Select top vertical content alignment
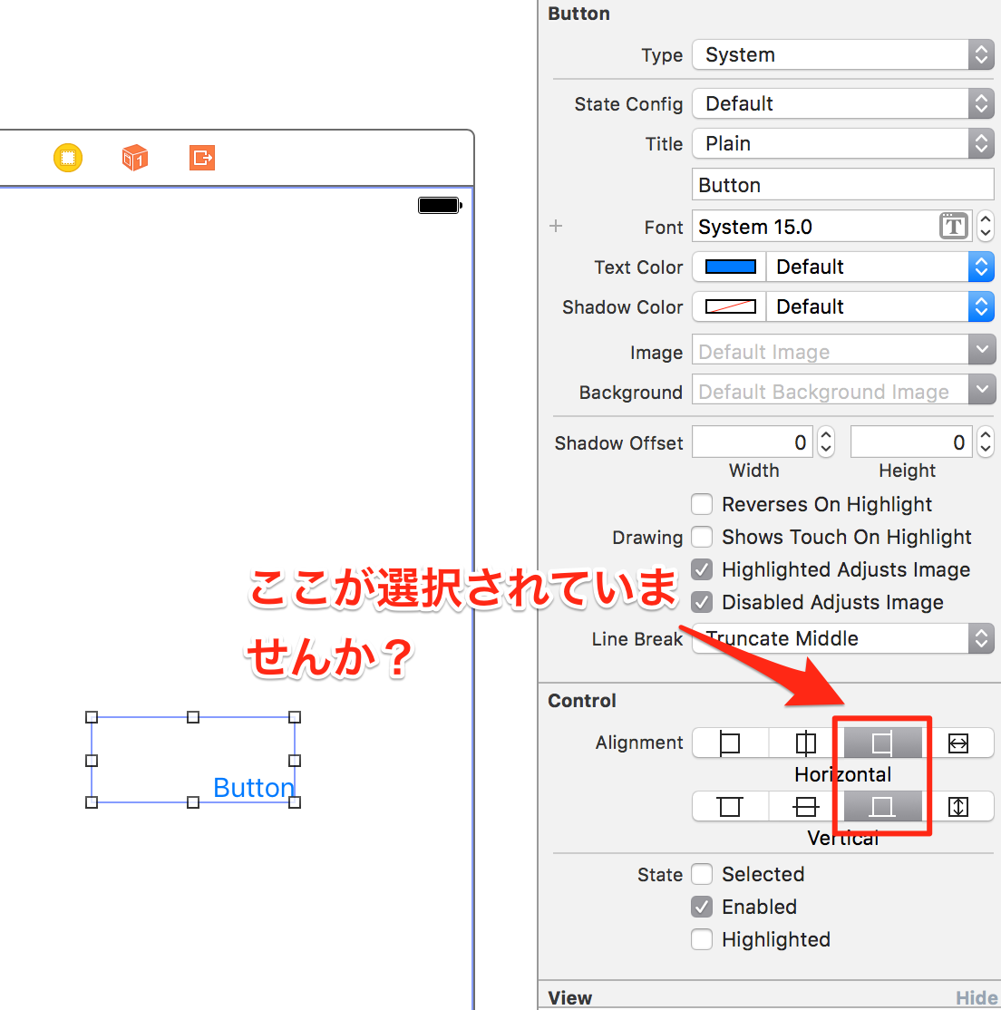1001x1010 pixels. point(730,806)
